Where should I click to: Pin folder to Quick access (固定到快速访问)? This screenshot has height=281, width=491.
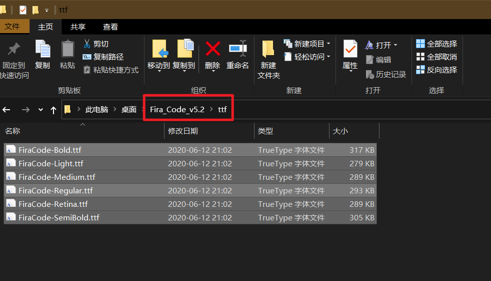(14, 60)
